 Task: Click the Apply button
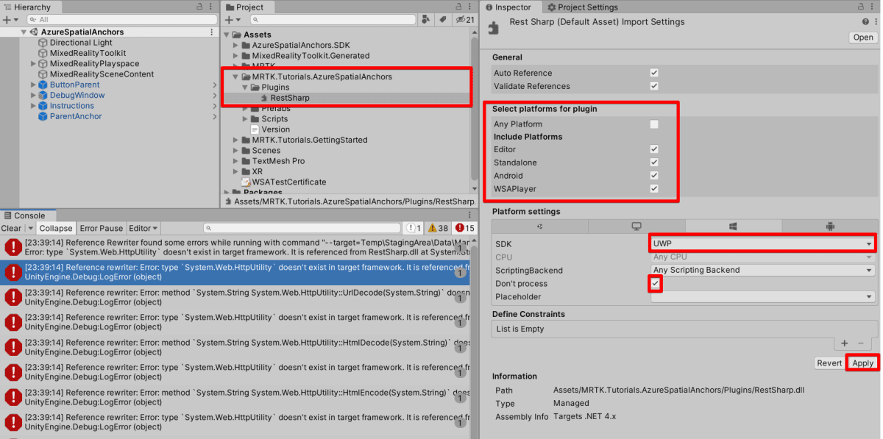pyautogui.click(x=862, y=363)
